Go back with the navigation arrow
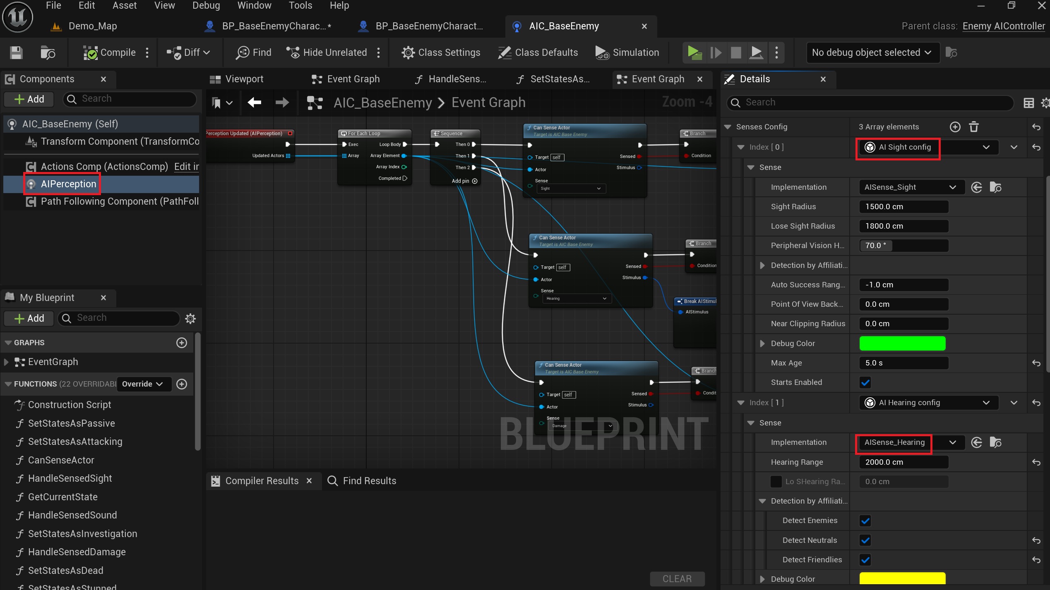 coord(254,102)
